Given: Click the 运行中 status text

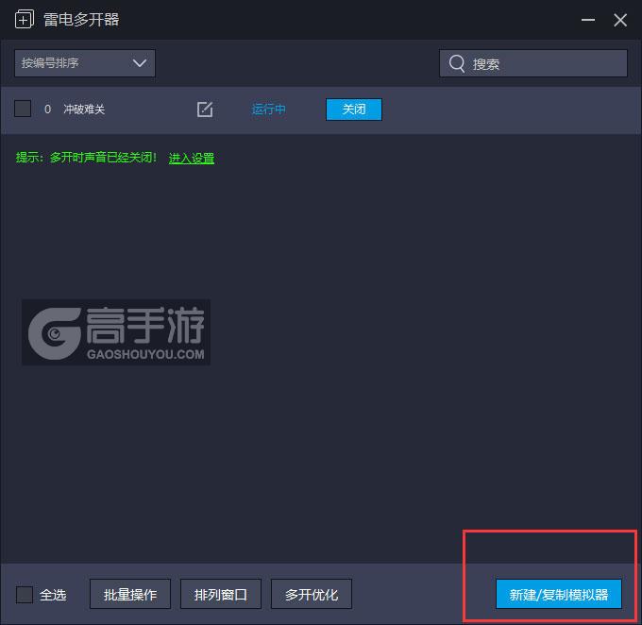Looking at the screenshot, I should pos(268,110).
